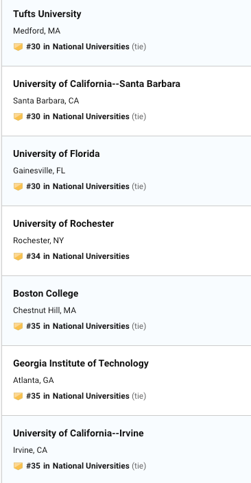Visit the Boston College profile link

point(46,293)
